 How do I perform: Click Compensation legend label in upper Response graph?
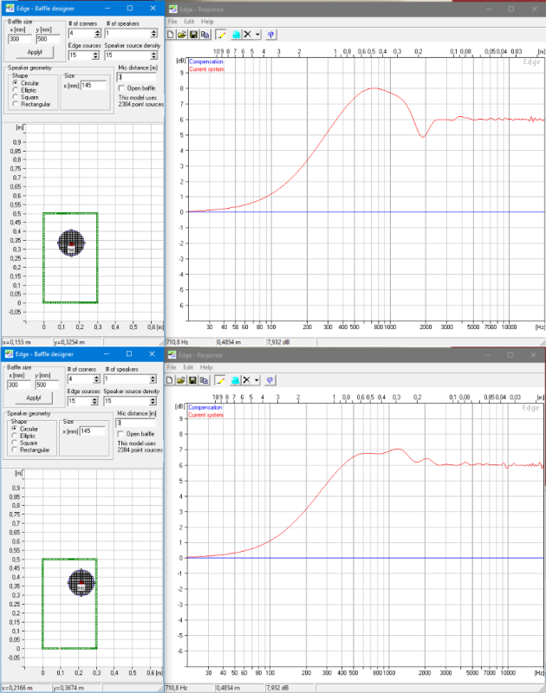click(206, 62)
